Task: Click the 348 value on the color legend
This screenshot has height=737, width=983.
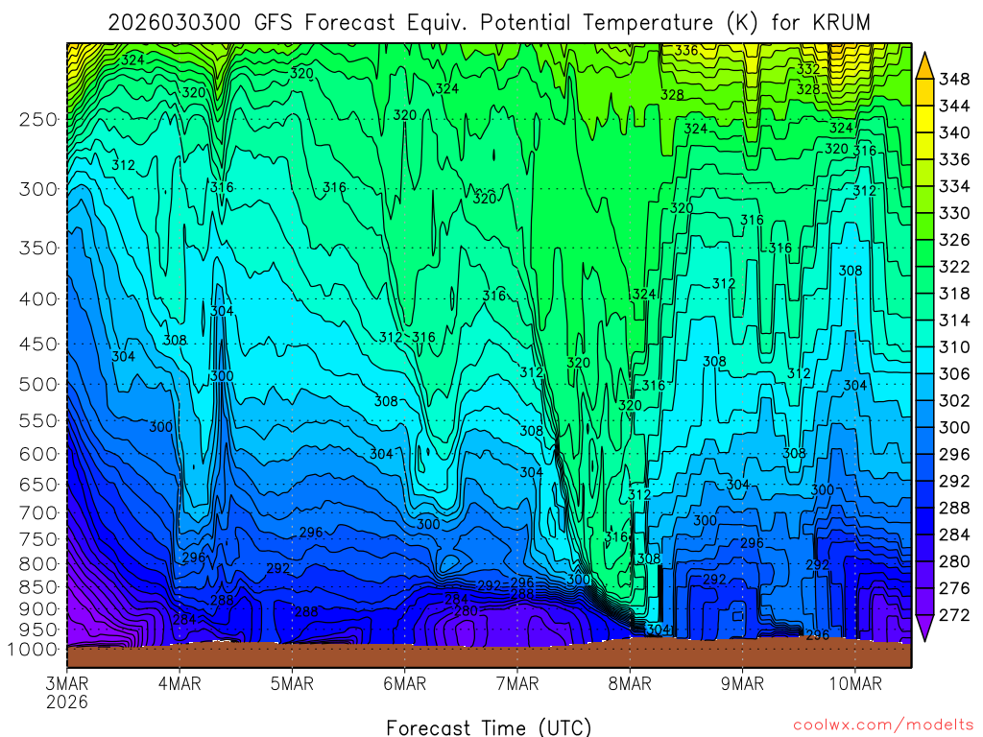Action: click(x=954, y=79)
